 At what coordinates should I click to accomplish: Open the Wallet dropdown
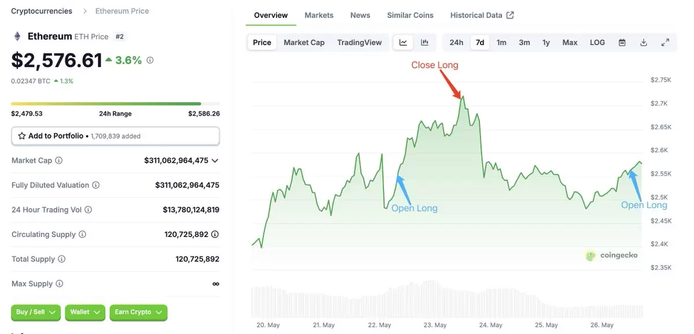point(85,313)
